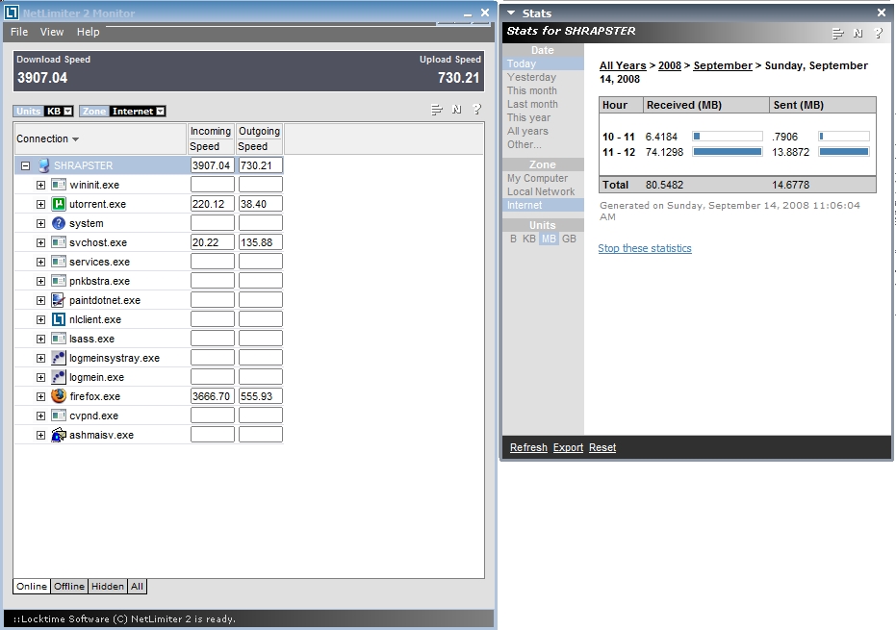Click the Stop these statistics link
The image size is (896, 630).
(645, 248)
